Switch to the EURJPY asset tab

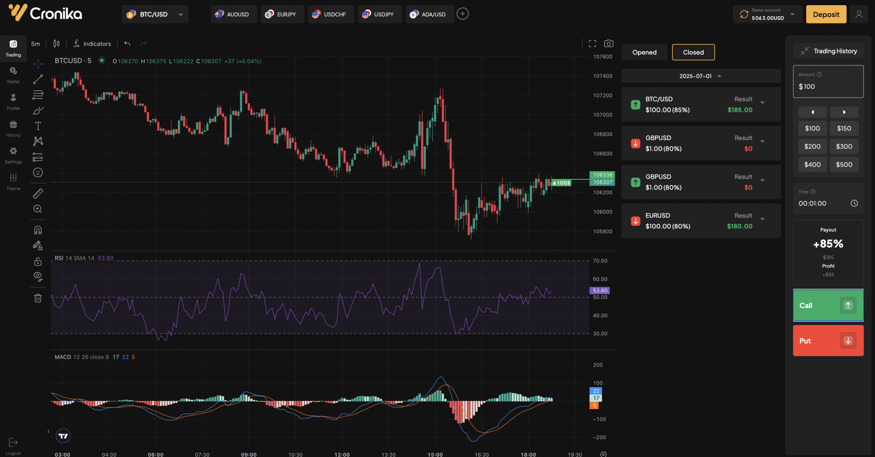click(x=282, y=15)
